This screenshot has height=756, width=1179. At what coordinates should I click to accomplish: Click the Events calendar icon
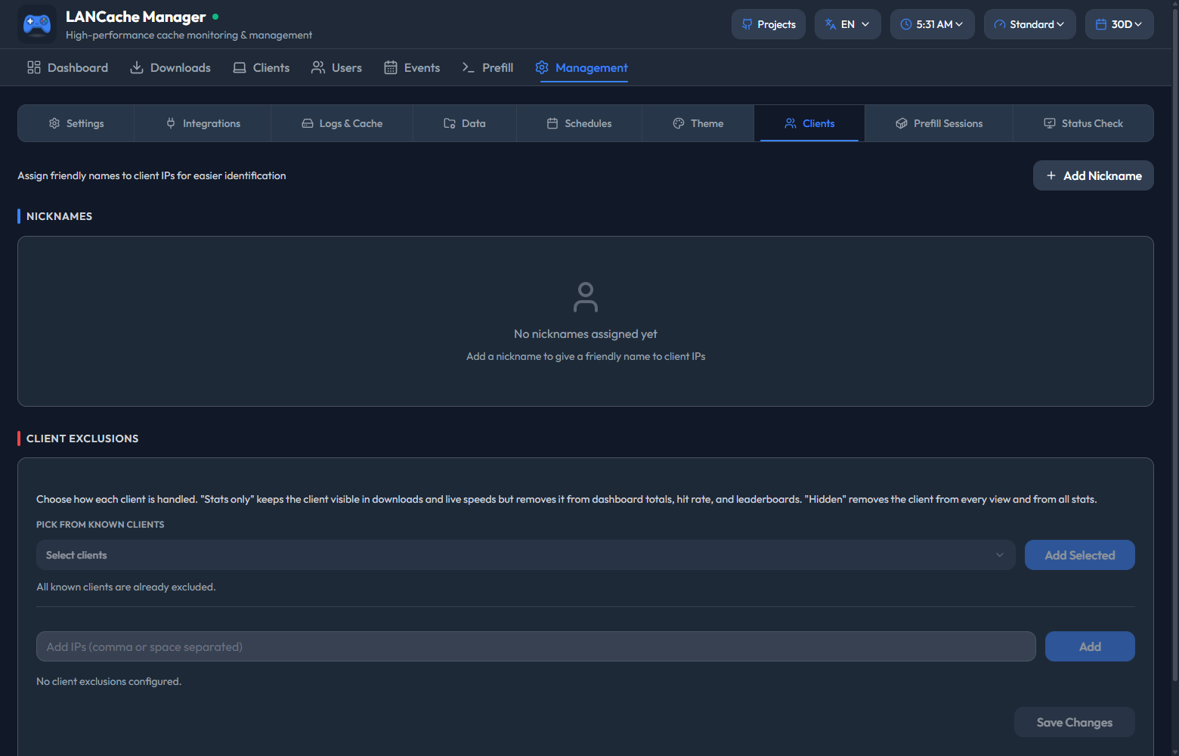coord(391,67)
